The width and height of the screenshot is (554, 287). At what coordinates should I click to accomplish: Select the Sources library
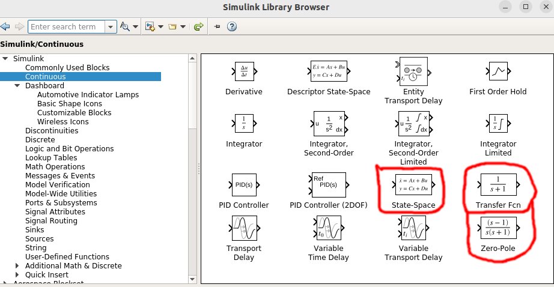[x=39, y=238]
